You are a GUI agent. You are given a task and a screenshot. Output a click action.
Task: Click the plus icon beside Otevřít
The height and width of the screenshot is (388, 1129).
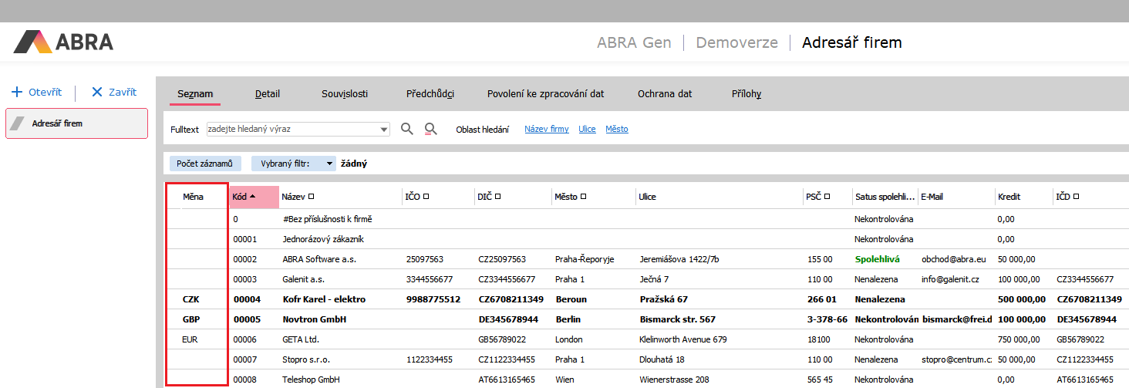[17, 92]
